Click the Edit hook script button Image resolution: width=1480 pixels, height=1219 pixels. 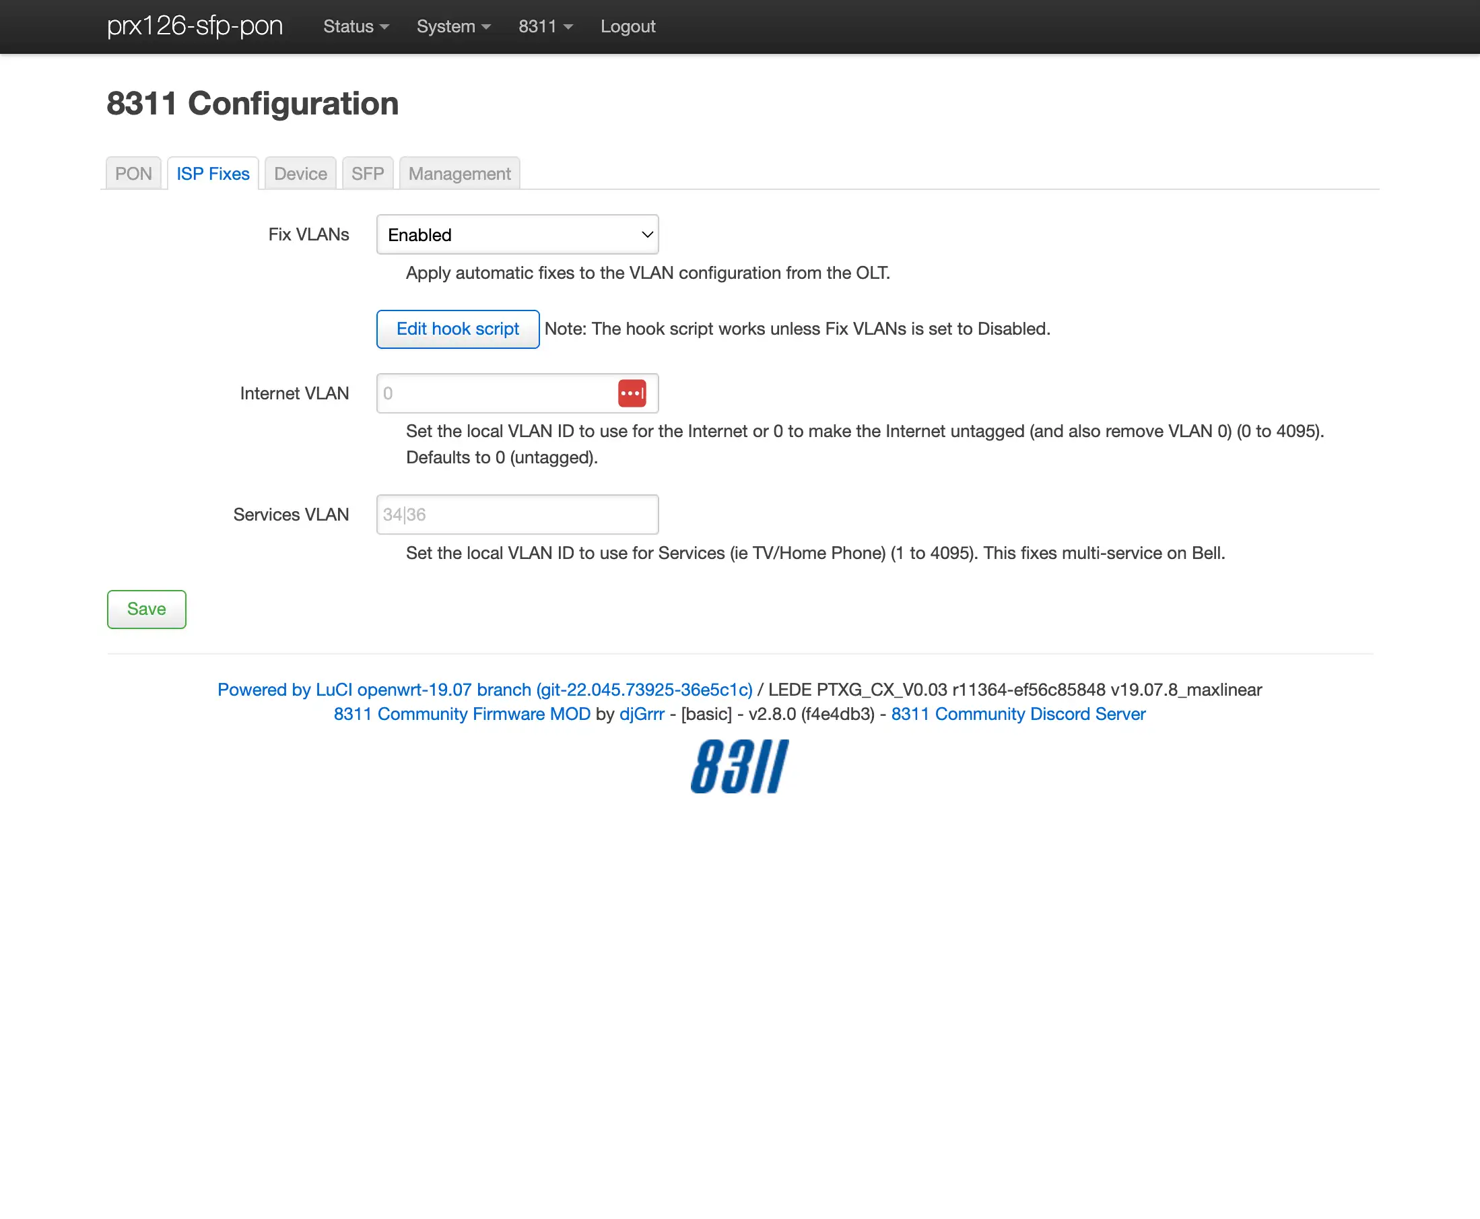click(458, 329)
